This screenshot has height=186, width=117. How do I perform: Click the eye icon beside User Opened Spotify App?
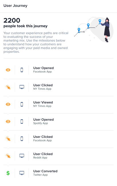8,122
